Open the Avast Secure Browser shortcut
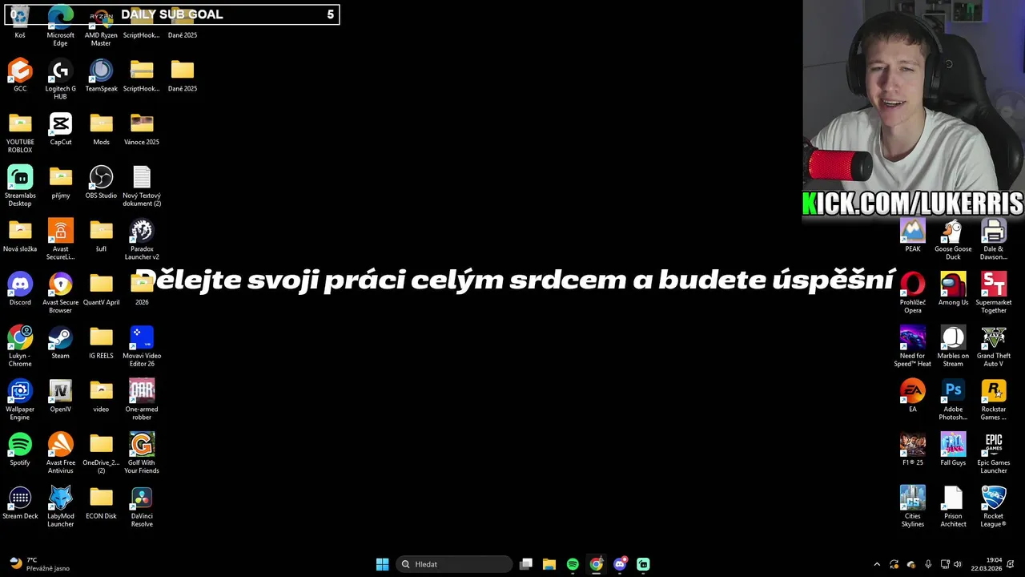Screen dimensions: 1025x577 tap(60, 293)
